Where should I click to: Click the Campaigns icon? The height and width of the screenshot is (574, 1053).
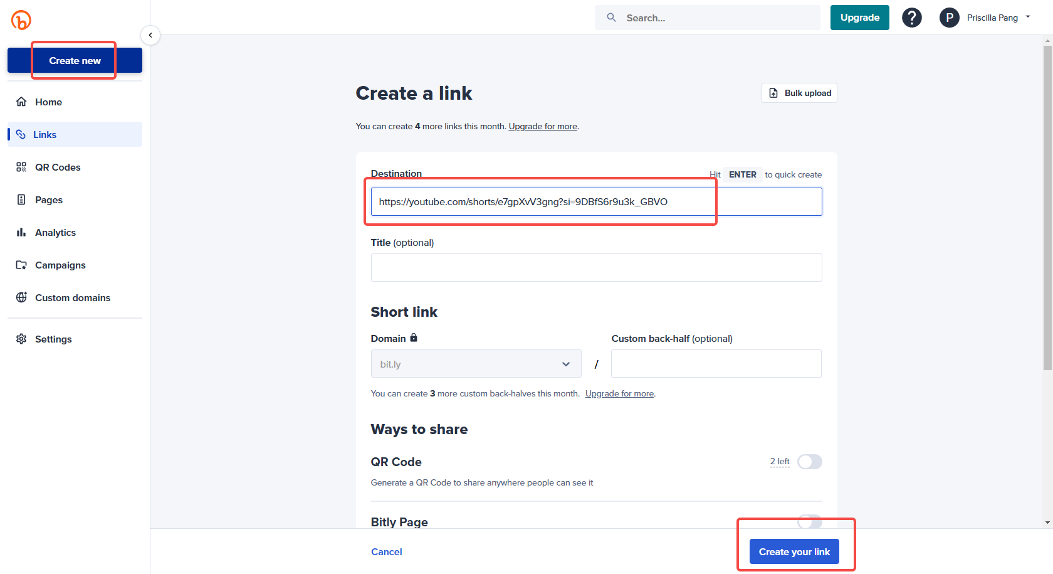click(21, 265)
